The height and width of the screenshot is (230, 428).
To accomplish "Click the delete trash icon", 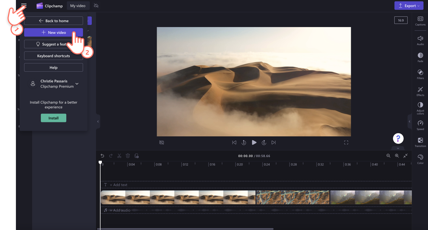I will (128, 156).
